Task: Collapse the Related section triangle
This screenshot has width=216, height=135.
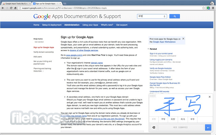Action: coord(148,49)
